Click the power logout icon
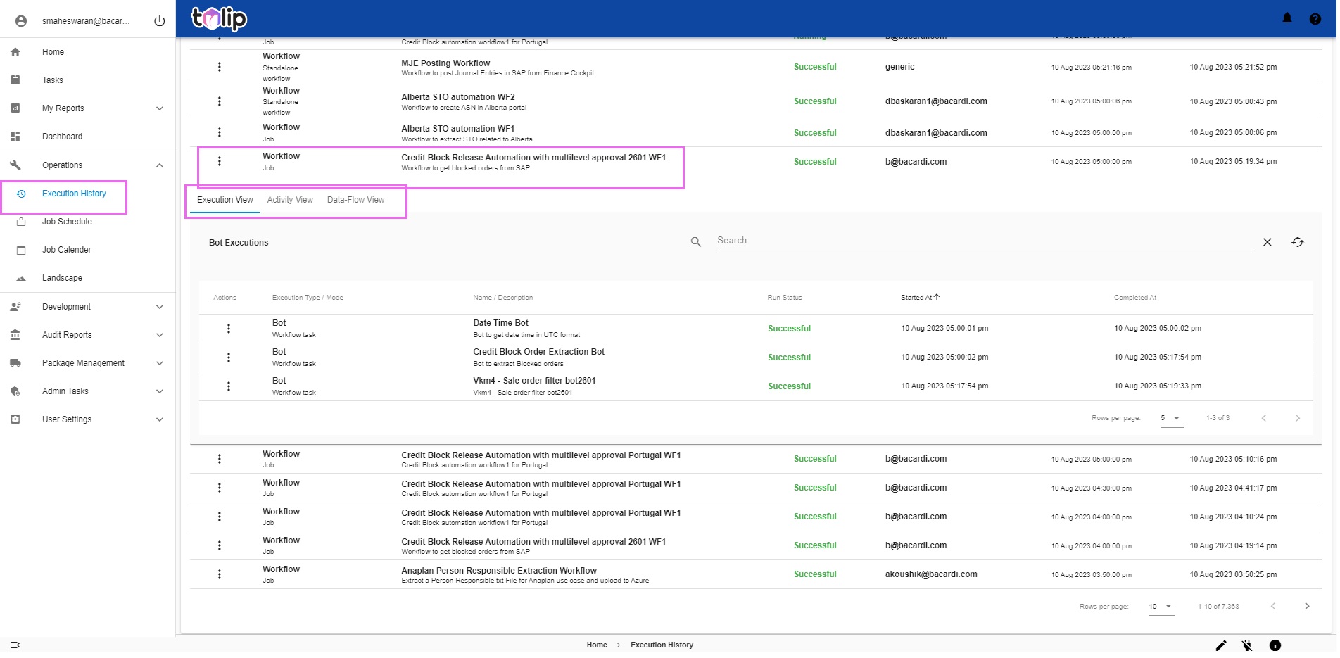 160,21
